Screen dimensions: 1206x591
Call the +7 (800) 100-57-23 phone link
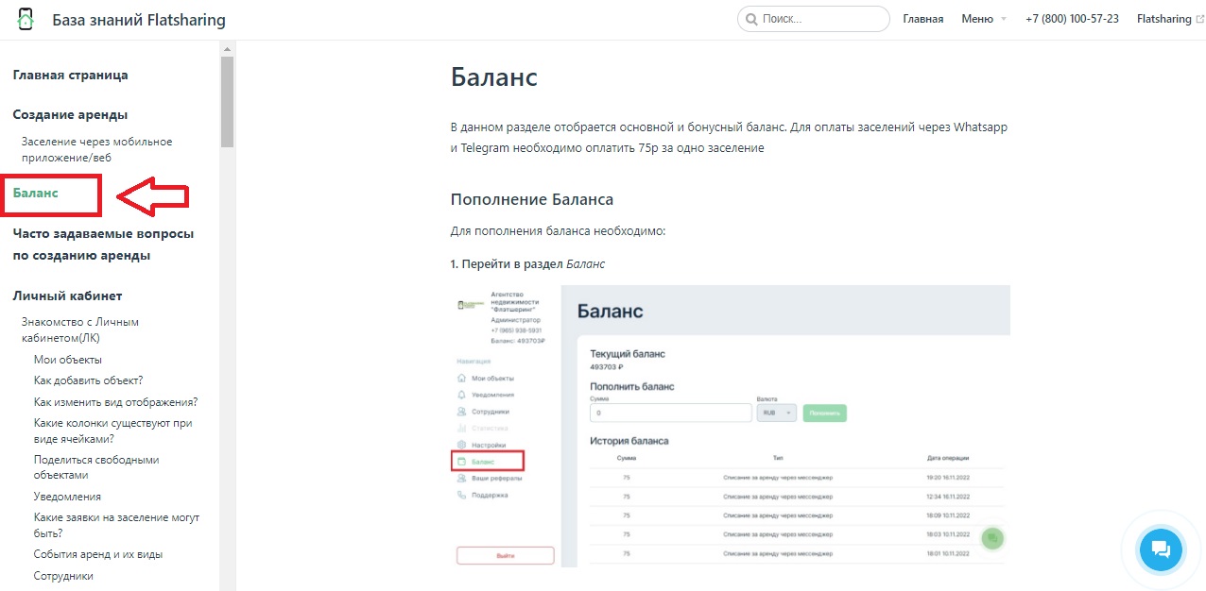tap(1072, 19)
